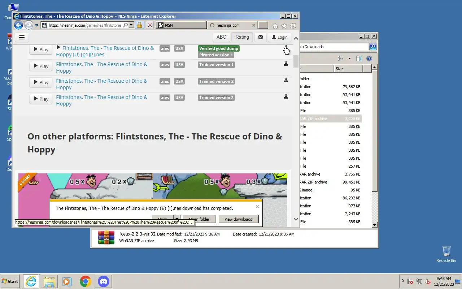The width and height of the screenshot is (462, 289).
Task: Click the Login button
Action: point(280,37)
